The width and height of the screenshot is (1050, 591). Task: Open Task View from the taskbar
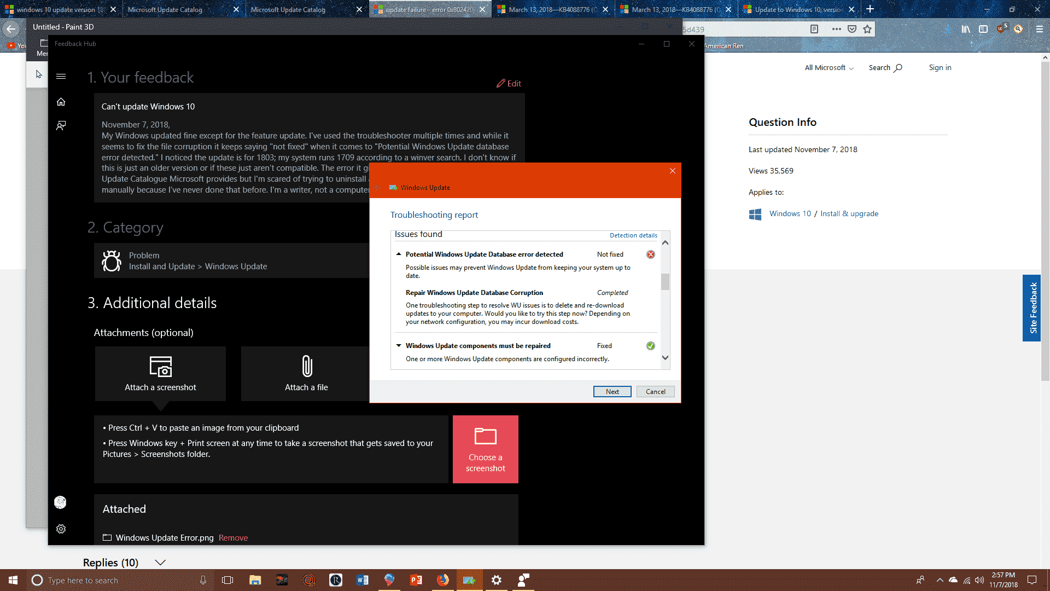227,580
